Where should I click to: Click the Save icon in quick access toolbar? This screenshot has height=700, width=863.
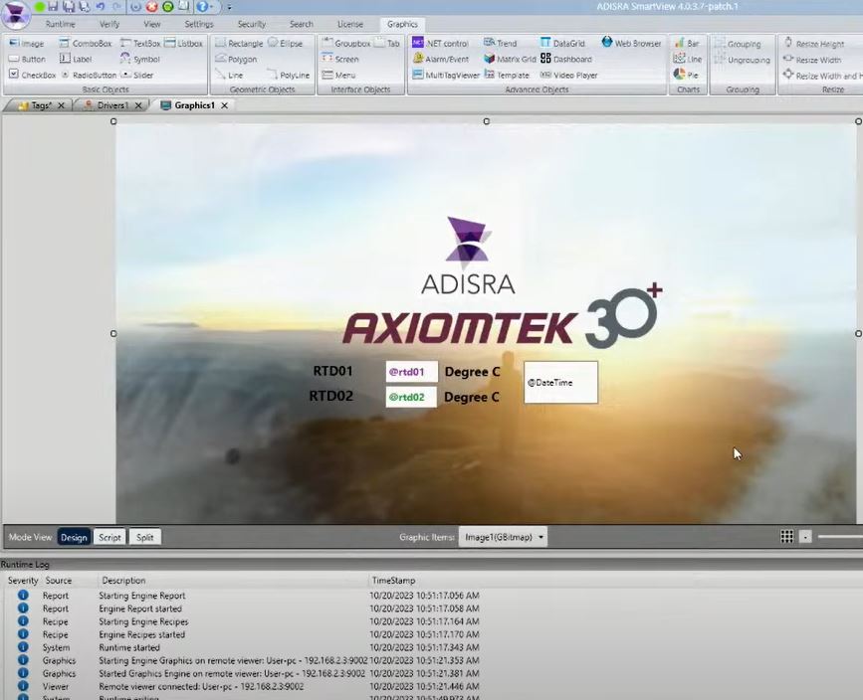click(53, 7)
